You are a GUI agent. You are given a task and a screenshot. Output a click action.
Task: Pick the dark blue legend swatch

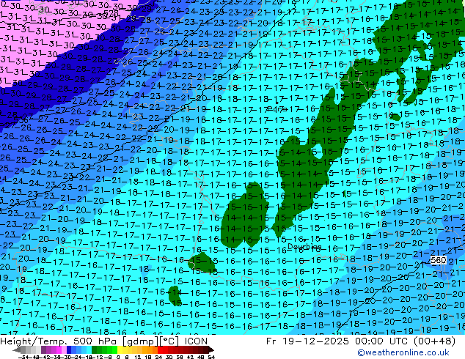click(69, 349)
